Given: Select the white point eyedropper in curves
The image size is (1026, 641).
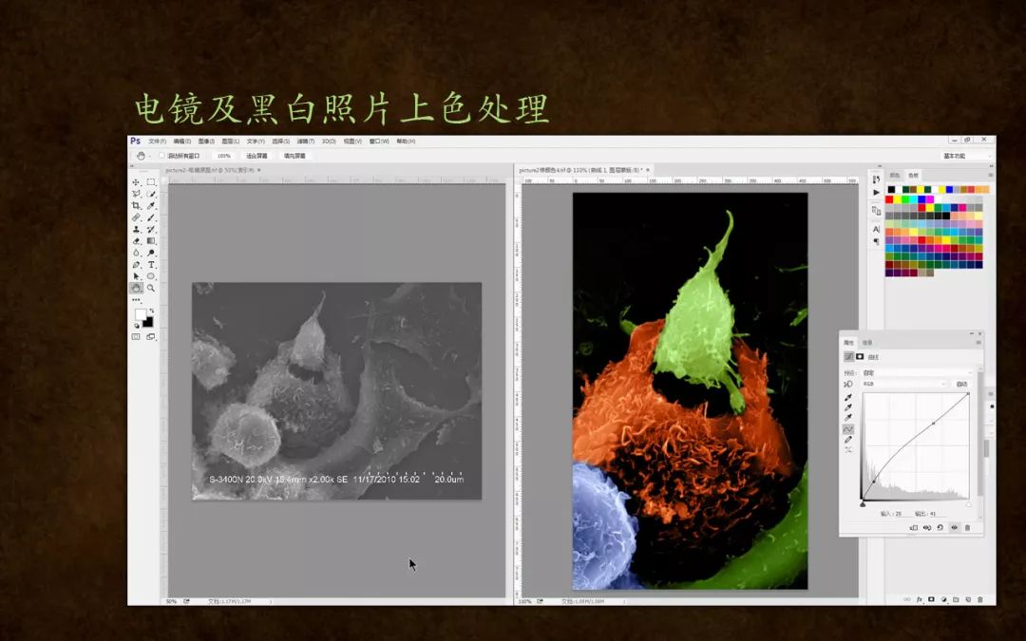Looking at the screenshot, I should [848, 417].
